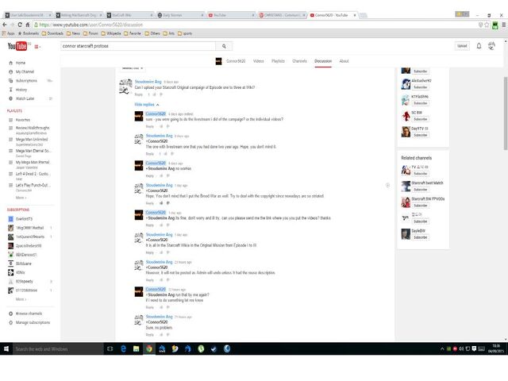Click the My Channel sidebar icon

click(x=10, y=71)
